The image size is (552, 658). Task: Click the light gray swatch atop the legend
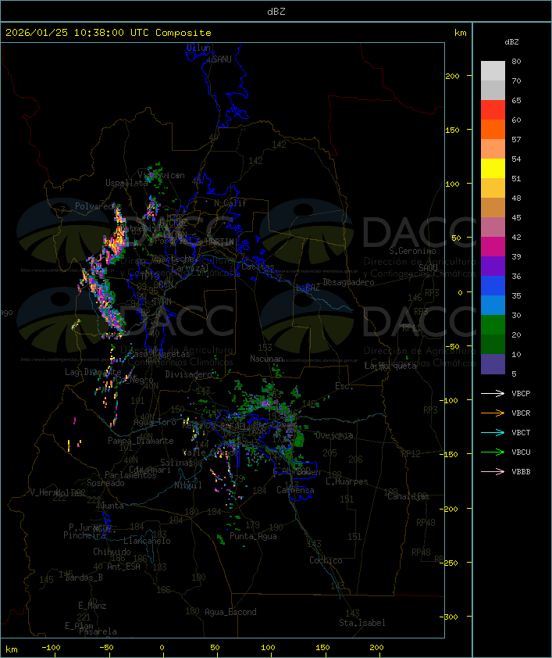[x=493, y=70]
